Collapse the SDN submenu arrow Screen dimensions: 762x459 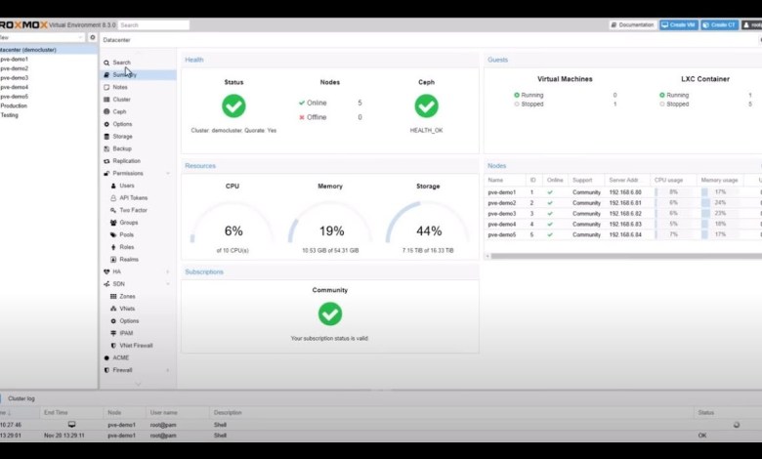click(x=168, y=284)
